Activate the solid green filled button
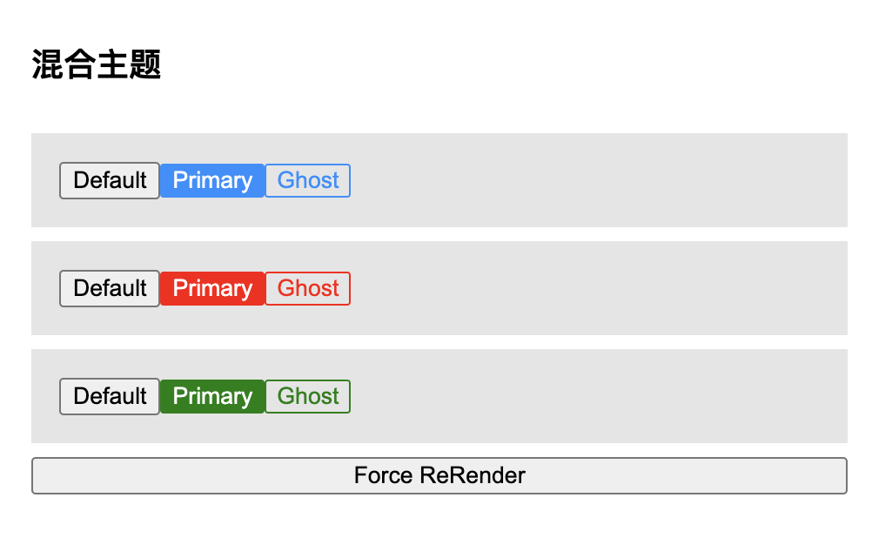 coord(212,396)
